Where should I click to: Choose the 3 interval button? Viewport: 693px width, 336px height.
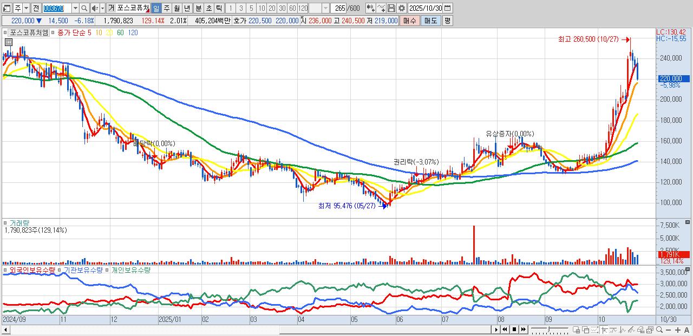click(x=240, y=8)
